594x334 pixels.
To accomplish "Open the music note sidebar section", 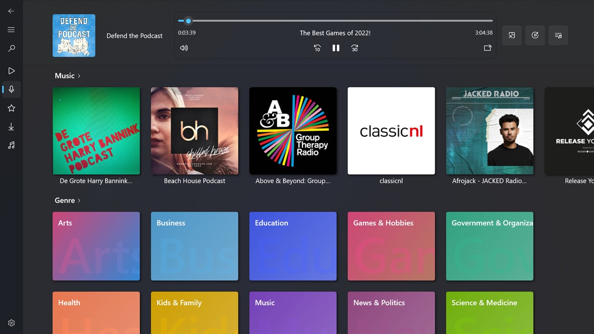I will tap(11, 145).
